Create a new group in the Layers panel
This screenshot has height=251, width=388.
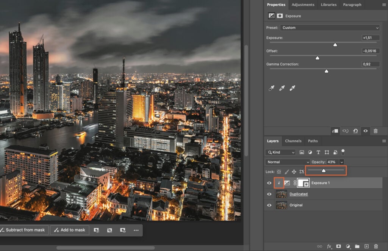point(356,246)
